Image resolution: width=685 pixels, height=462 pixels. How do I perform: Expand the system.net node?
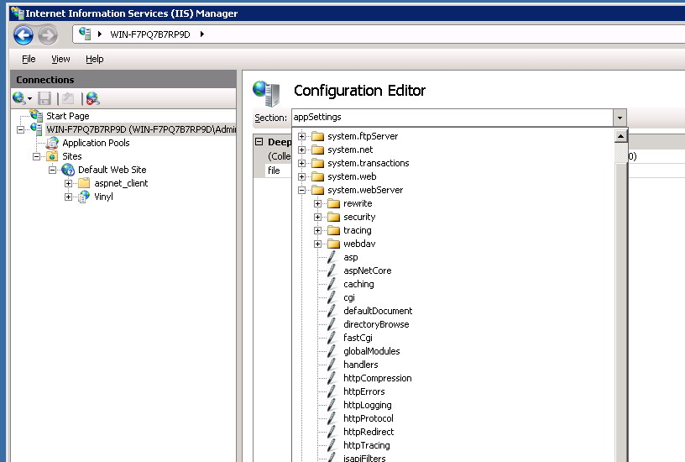click(302, 150)
